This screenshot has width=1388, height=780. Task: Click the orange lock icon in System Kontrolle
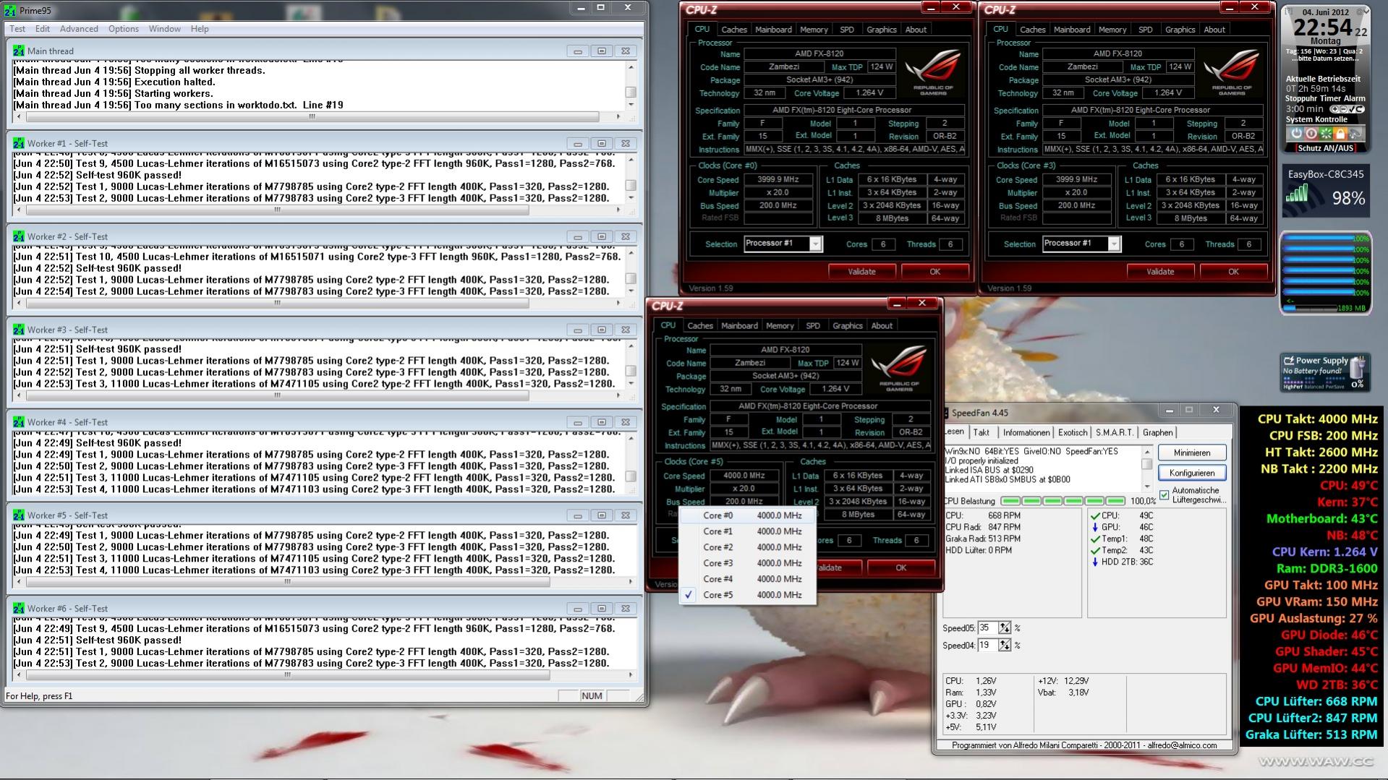pyautogui.click(x=1340, y=134)
